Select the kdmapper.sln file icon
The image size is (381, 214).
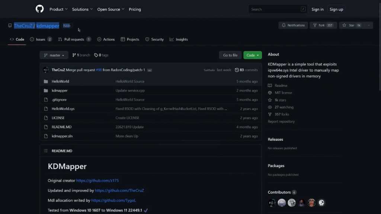click(46, 136)
